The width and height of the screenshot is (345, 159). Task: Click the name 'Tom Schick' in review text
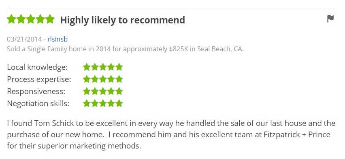tap(54, 123)
